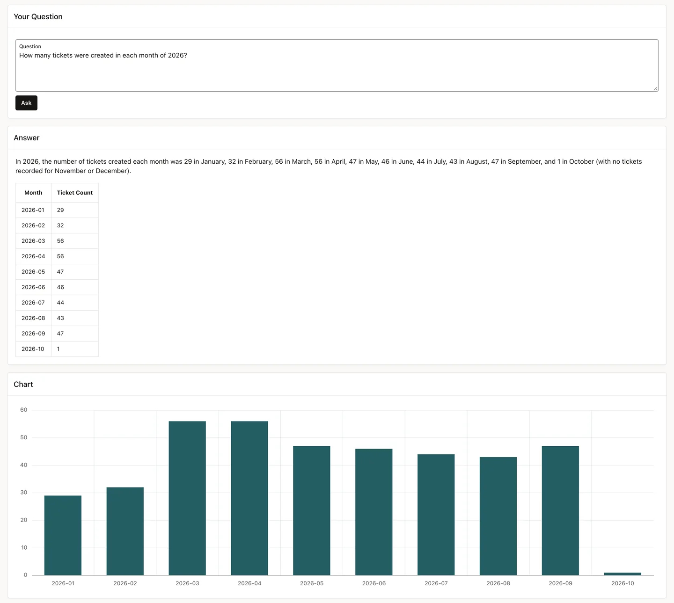The height and width of the screenshot is (603, 674).
Task: Click table cell 2026-09
Action: tap(33, 334)
